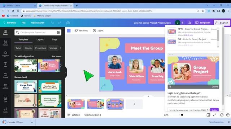231x129 pixels.
Task: Switch to the Template tab
Action: (x=23, y=39)
